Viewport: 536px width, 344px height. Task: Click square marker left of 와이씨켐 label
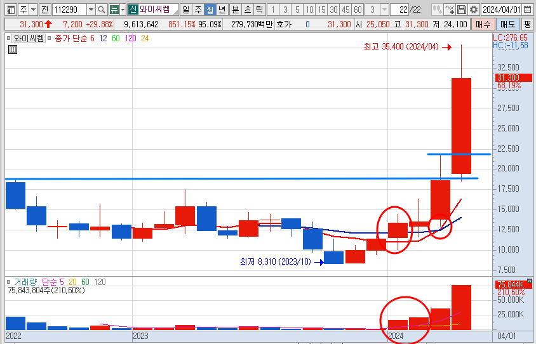pos(8,38)
